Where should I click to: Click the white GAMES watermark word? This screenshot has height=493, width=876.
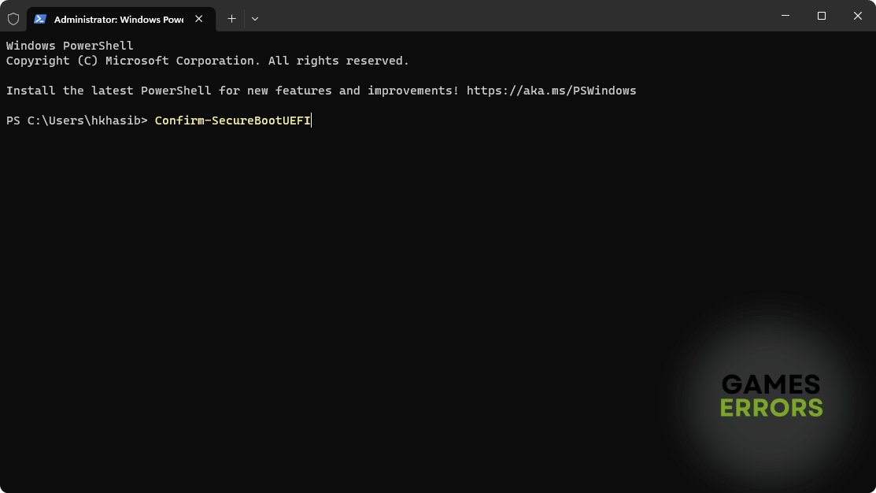(x=771, y=384)
